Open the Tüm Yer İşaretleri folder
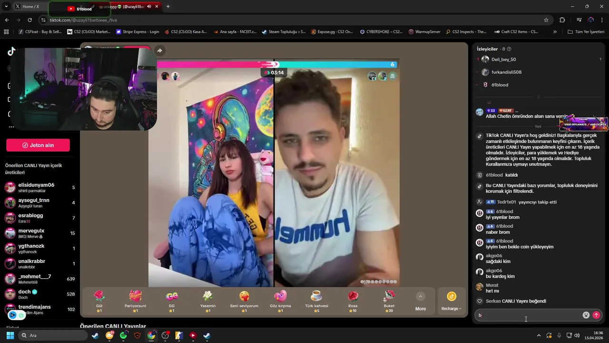This screenshot has height=343, width=609. tap(586, 32)
